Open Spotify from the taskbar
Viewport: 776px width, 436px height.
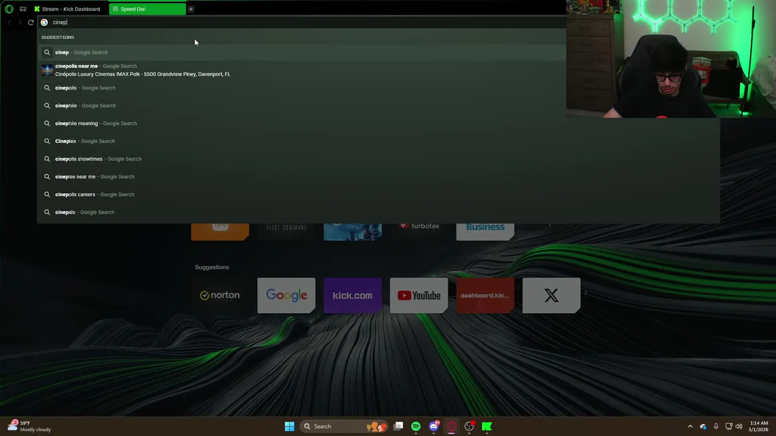pyautogui.click(x=416, y=426)
